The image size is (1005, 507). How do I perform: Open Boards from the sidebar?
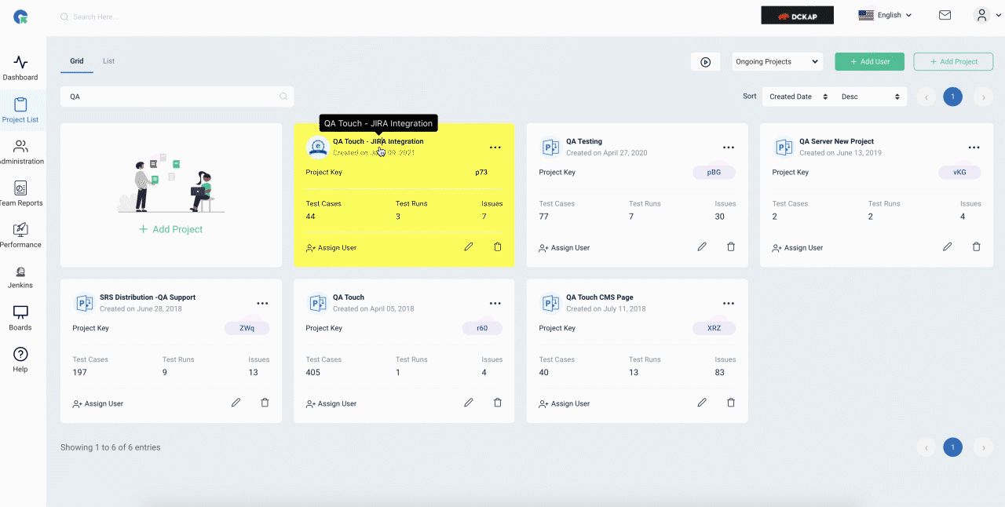coord(20,319)
